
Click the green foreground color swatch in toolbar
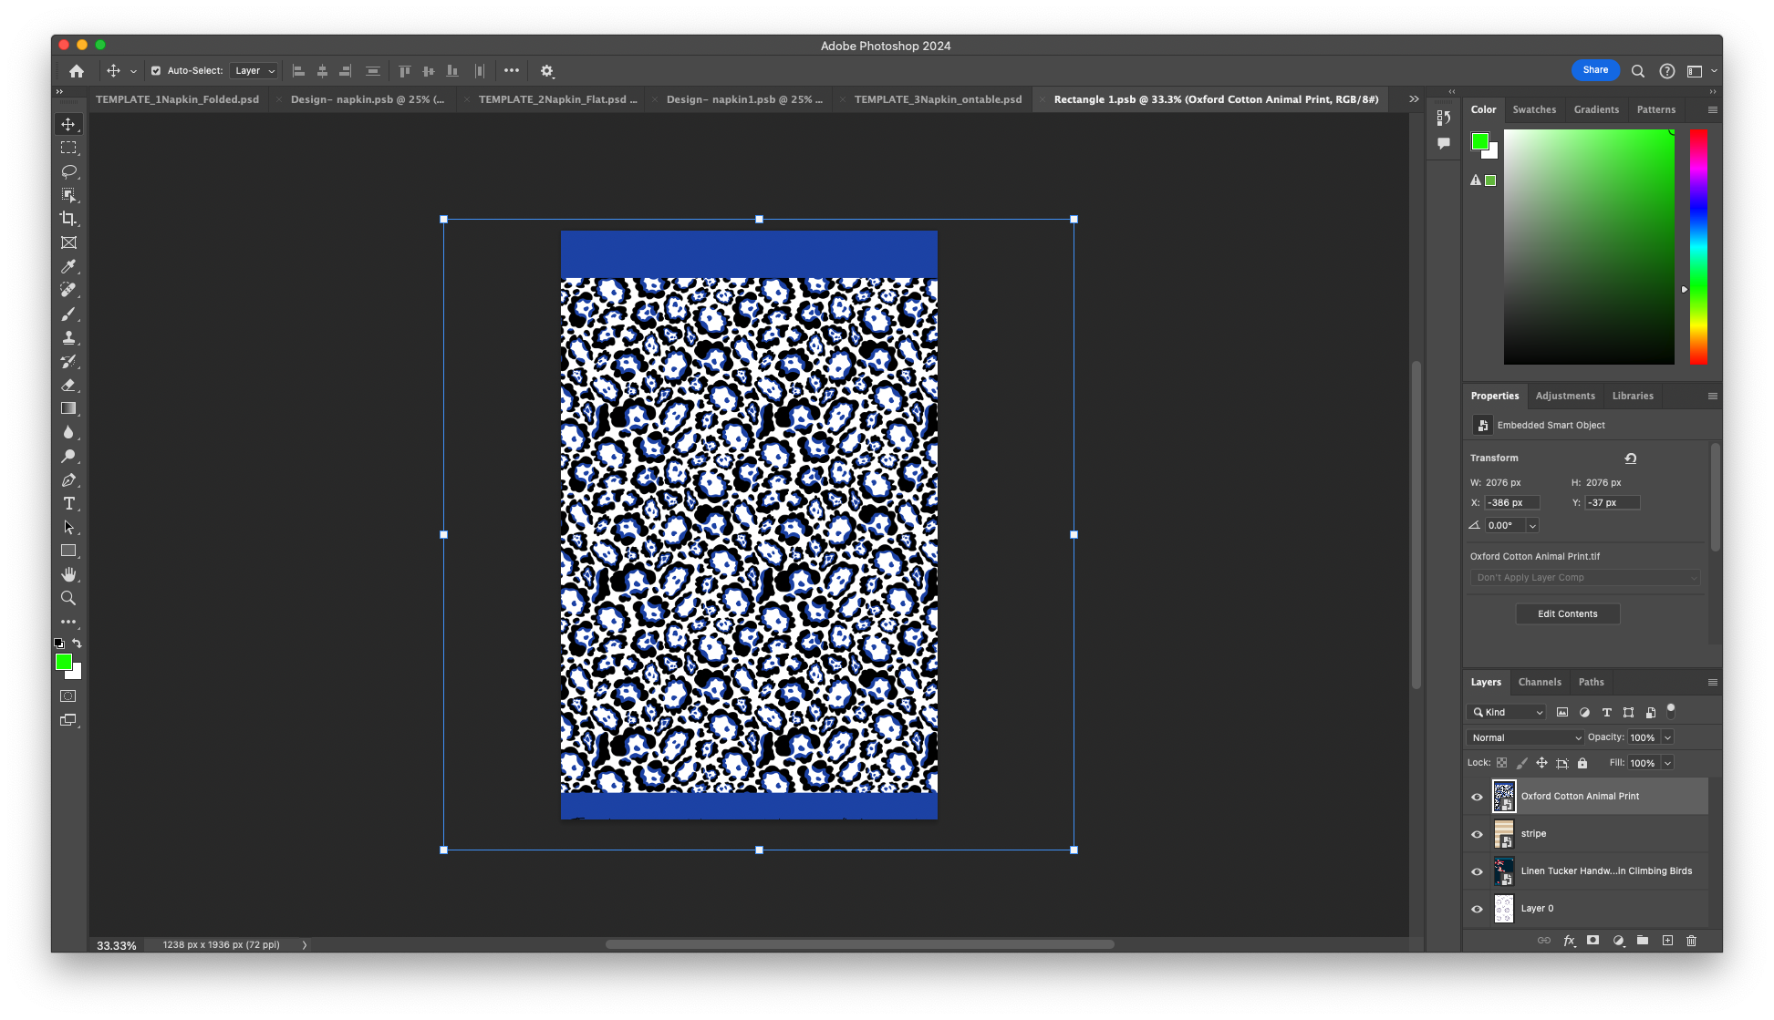pos(64,662)
